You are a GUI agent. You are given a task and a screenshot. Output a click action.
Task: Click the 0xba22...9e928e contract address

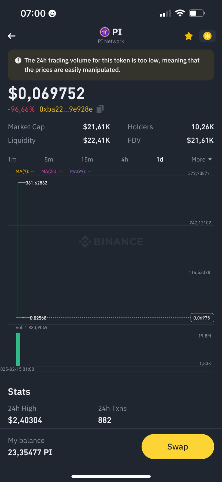click(66, 109)
